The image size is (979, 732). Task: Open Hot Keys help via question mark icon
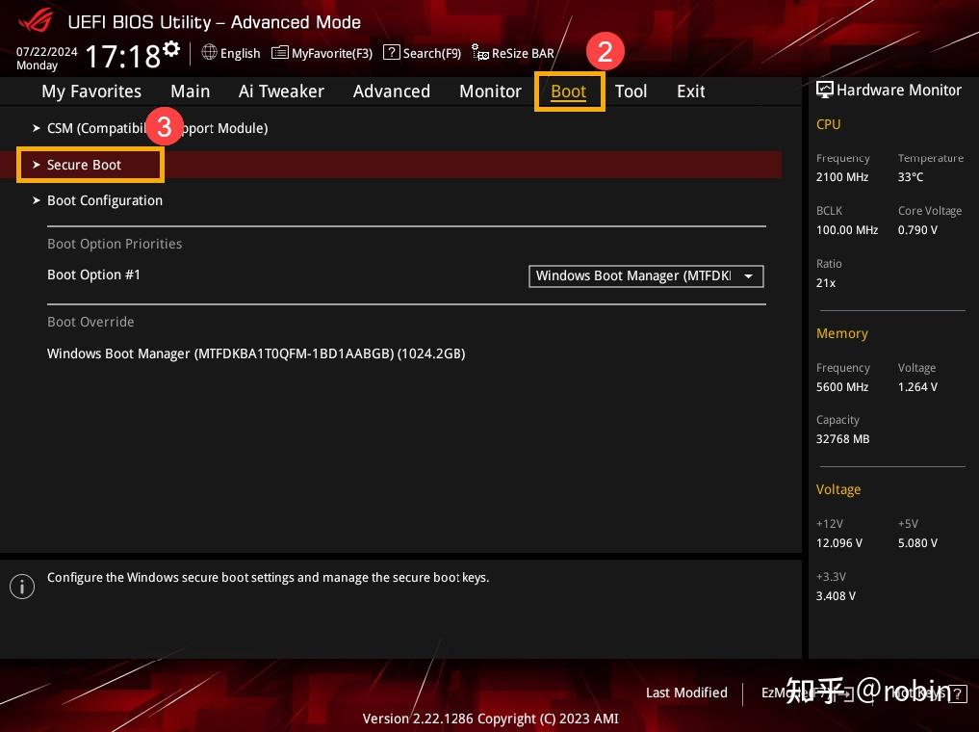pos(958,693)
